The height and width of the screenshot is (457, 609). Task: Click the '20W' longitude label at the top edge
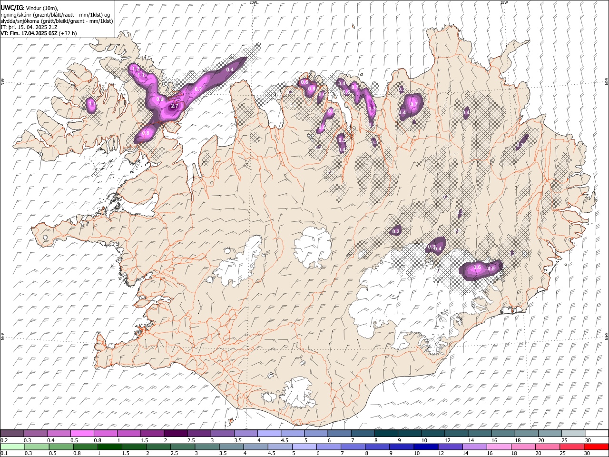click(x=253, y=2)
